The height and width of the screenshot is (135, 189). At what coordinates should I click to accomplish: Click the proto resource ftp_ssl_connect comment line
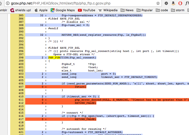click(x=114, y=51)
